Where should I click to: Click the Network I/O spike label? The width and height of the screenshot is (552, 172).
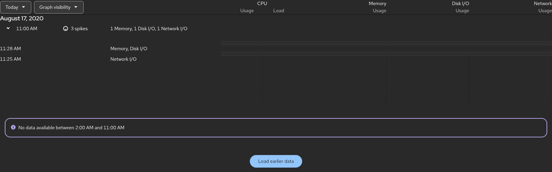pyautogui.click(x=123, y=59)
